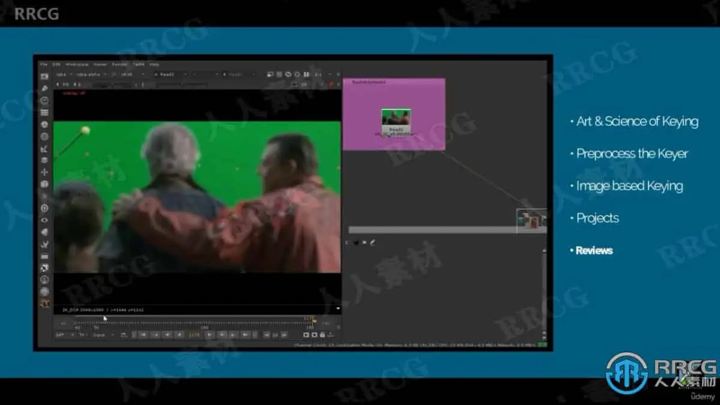Image resolution: width=720 pixels, height=405 pixels.
Task: Click the first icon below node graph
Action: (x=347, y=242)
